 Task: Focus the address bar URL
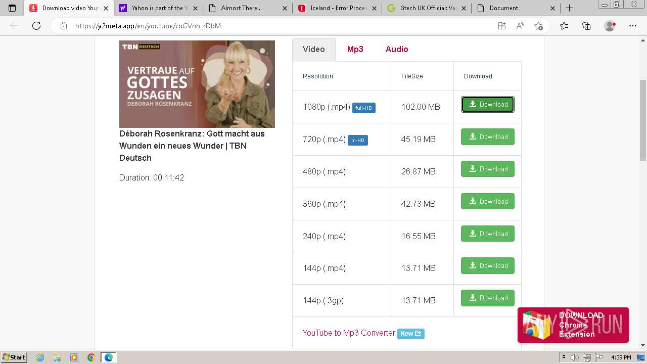148,26
